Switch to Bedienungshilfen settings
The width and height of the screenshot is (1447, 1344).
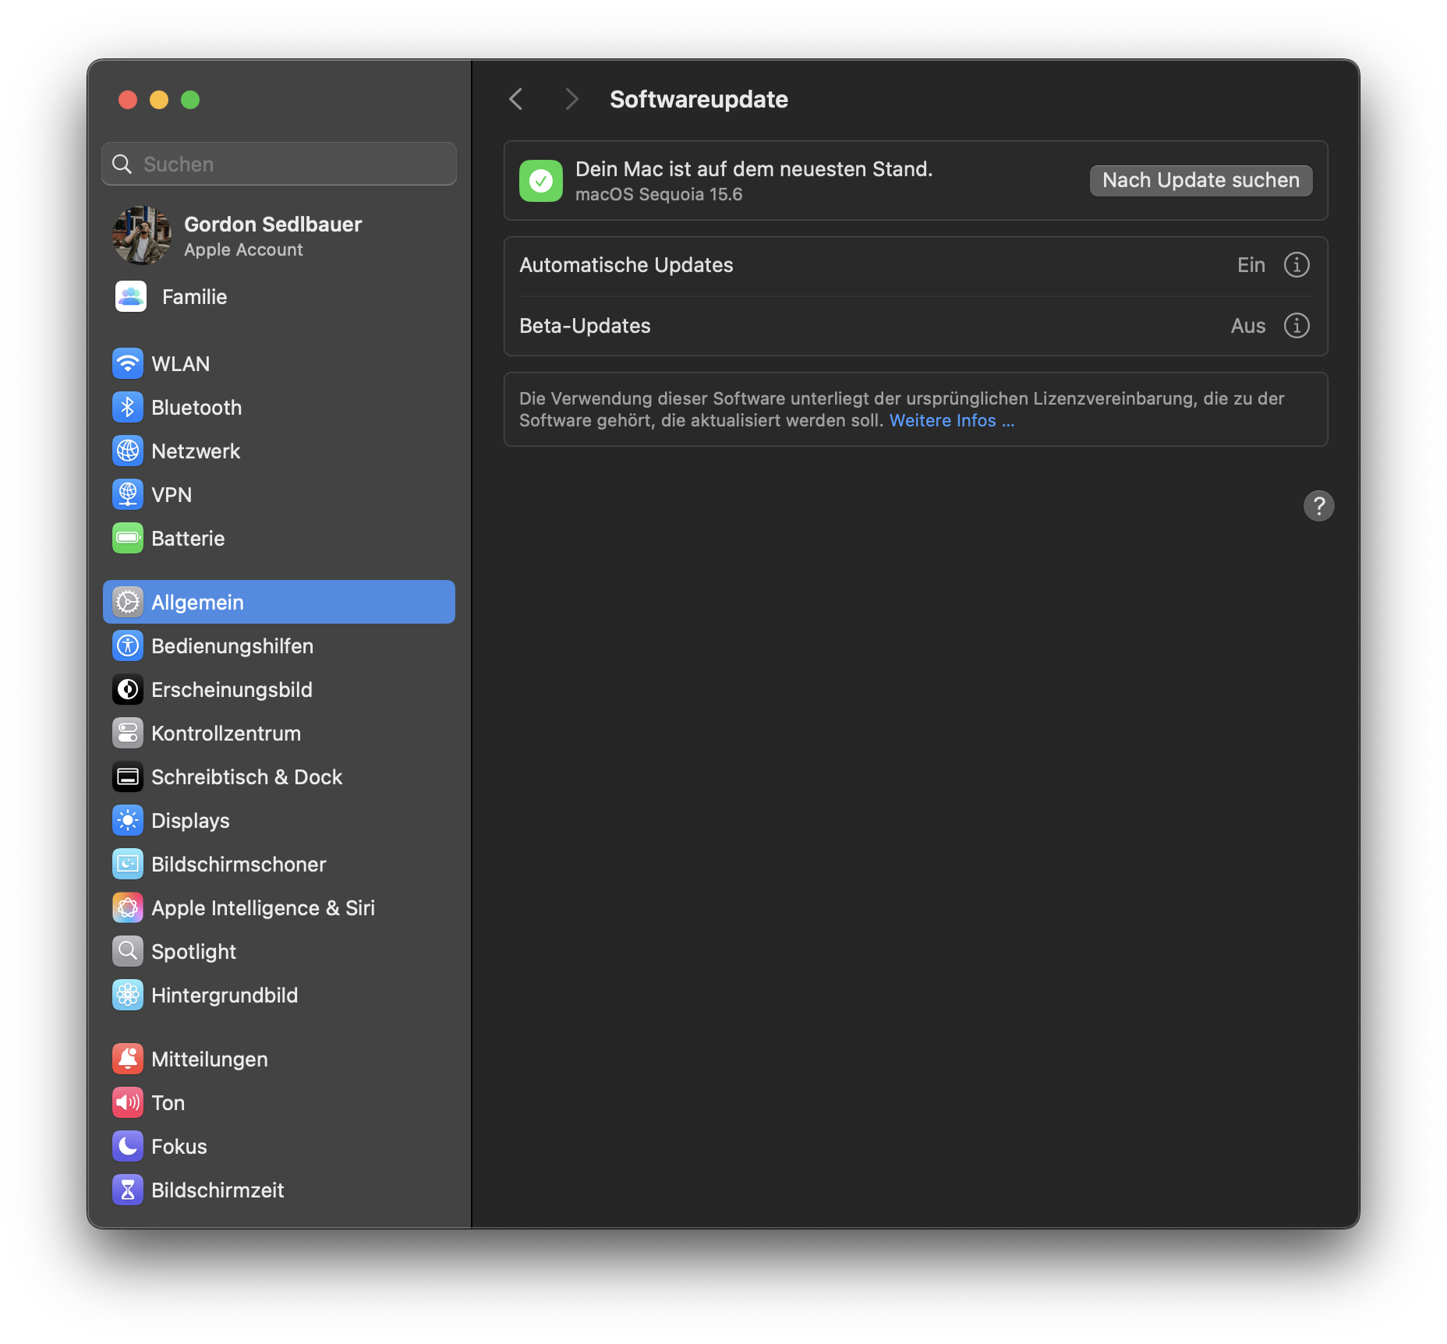point(232,645)
